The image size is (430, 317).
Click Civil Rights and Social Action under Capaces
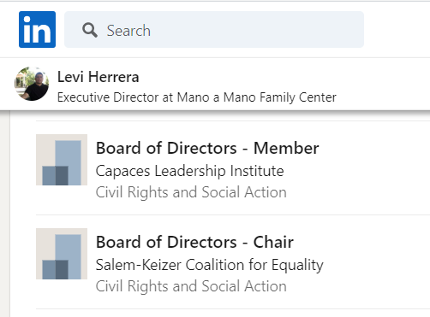pyautogui.click(x=191, y=192)
